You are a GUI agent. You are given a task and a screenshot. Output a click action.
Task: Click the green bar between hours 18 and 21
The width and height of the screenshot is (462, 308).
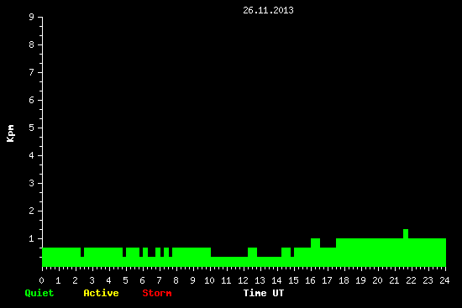click(x=370, y=253)
